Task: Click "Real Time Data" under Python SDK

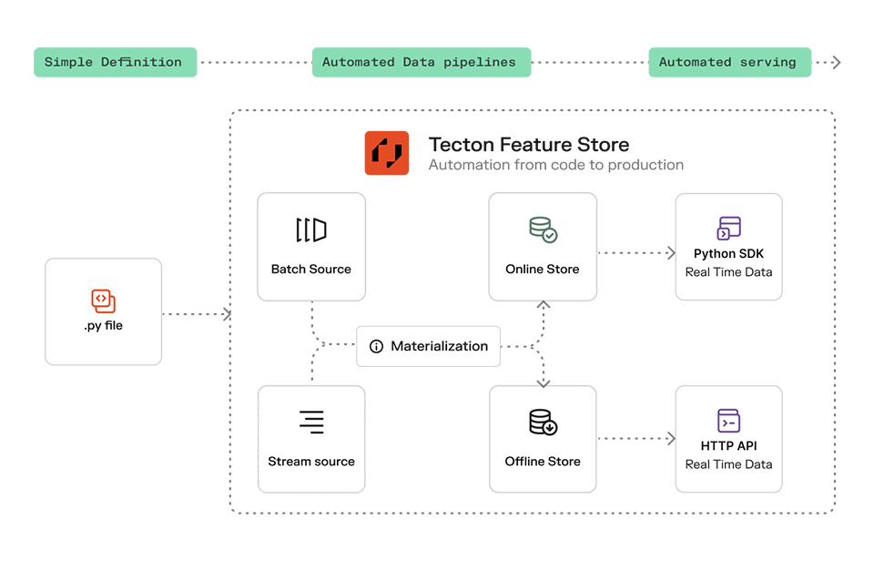Action: (728, 272)
